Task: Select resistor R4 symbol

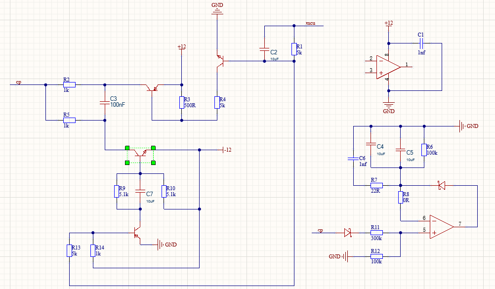Action: (217, 102)
